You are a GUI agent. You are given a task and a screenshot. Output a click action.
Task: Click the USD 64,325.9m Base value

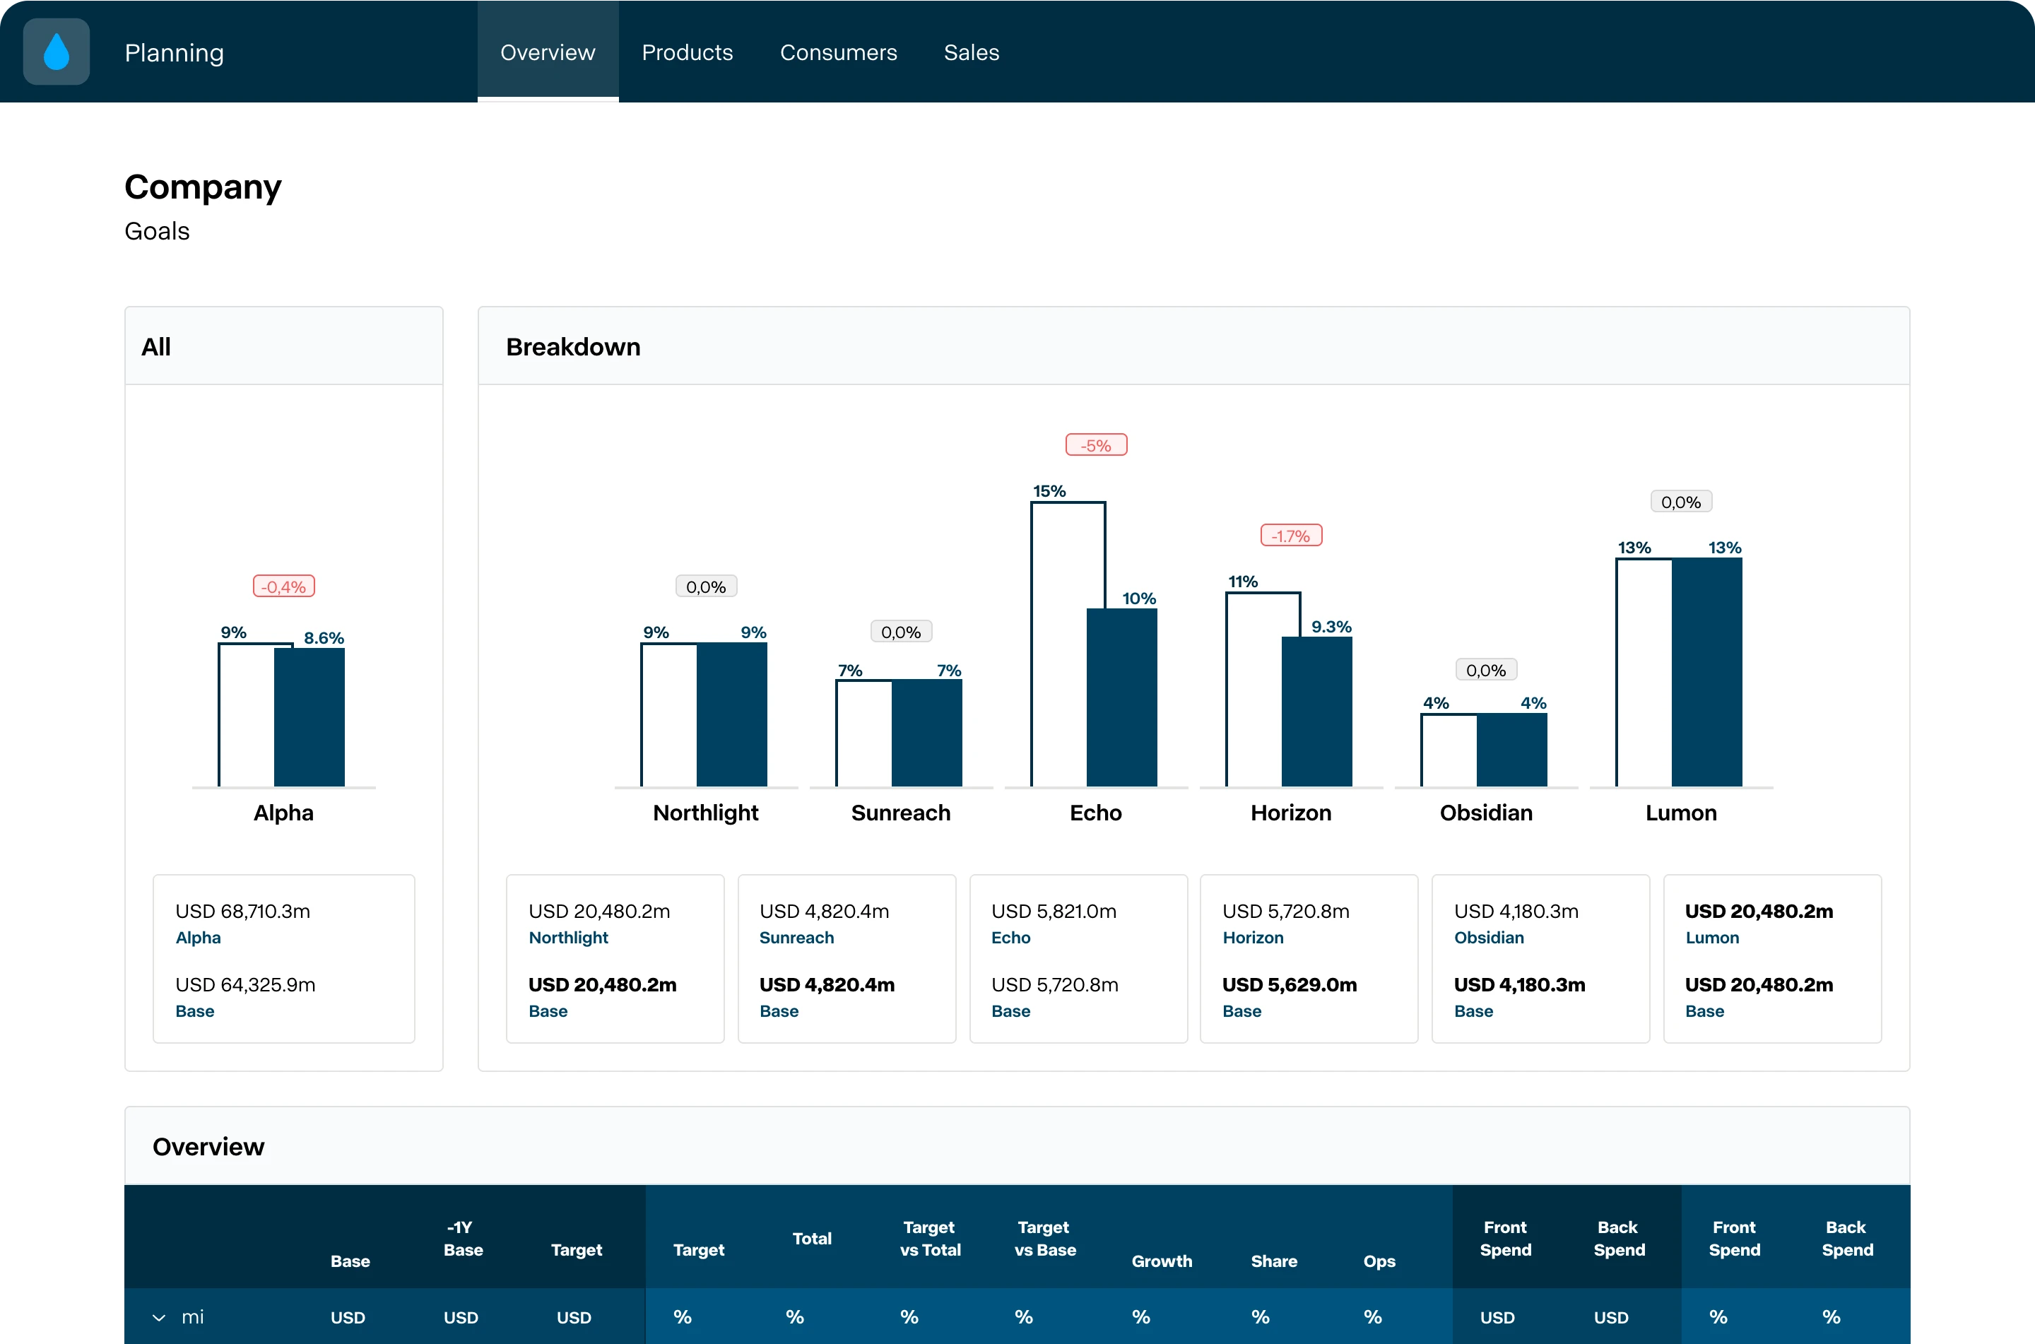pos(245,985)
